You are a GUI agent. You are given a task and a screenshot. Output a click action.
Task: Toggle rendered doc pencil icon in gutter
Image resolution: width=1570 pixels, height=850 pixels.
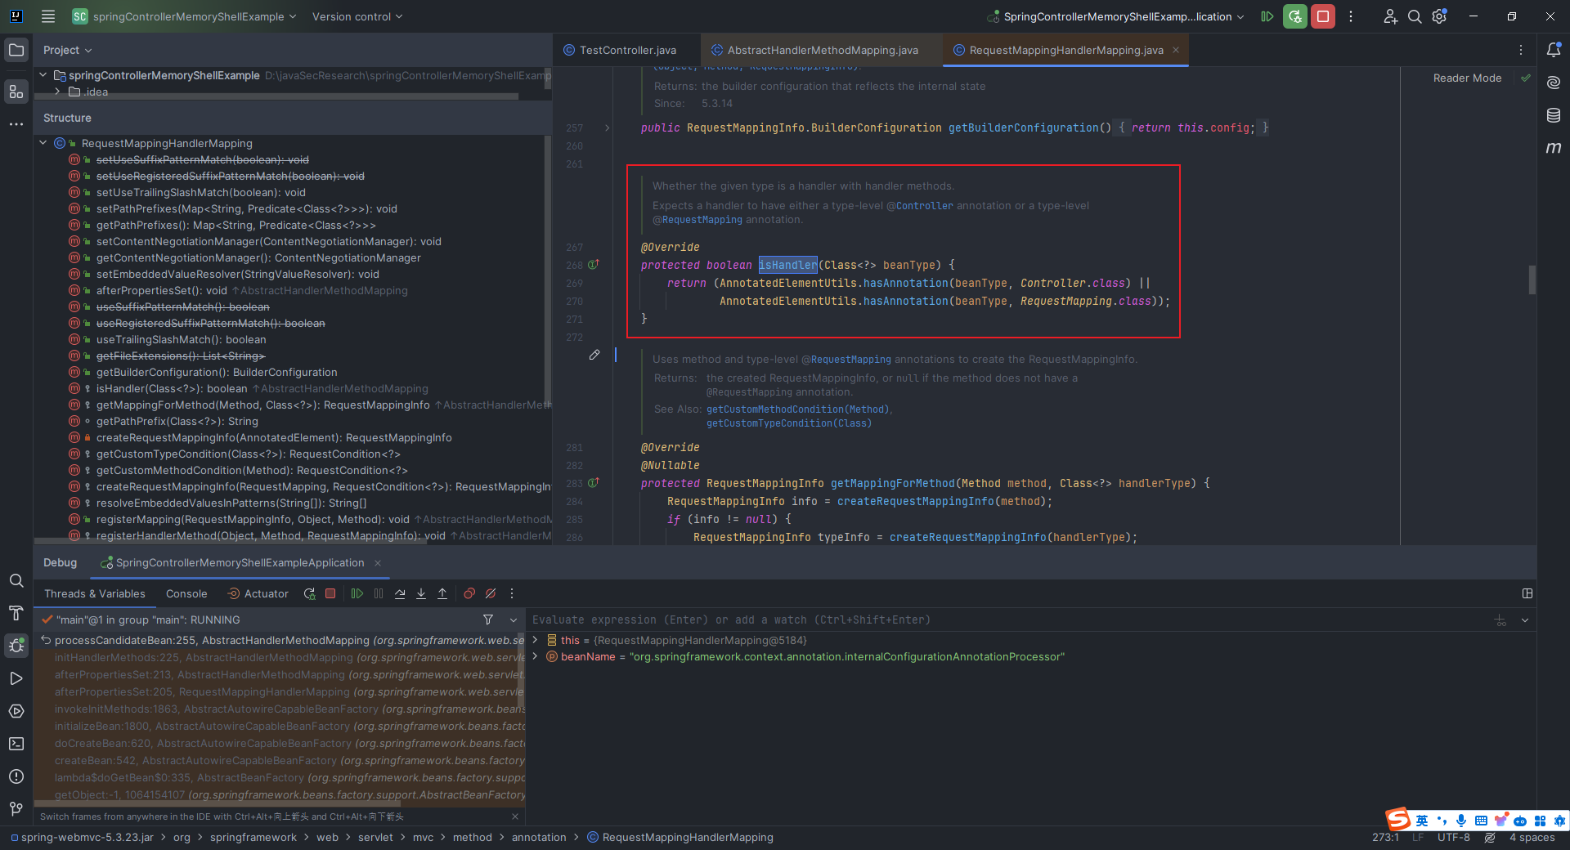[594, 355]
